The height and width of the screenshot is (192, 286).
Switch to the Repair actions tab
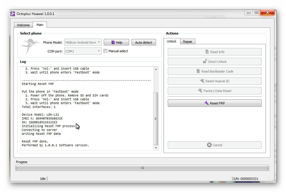pyautogui.click(x=188, y=42)
